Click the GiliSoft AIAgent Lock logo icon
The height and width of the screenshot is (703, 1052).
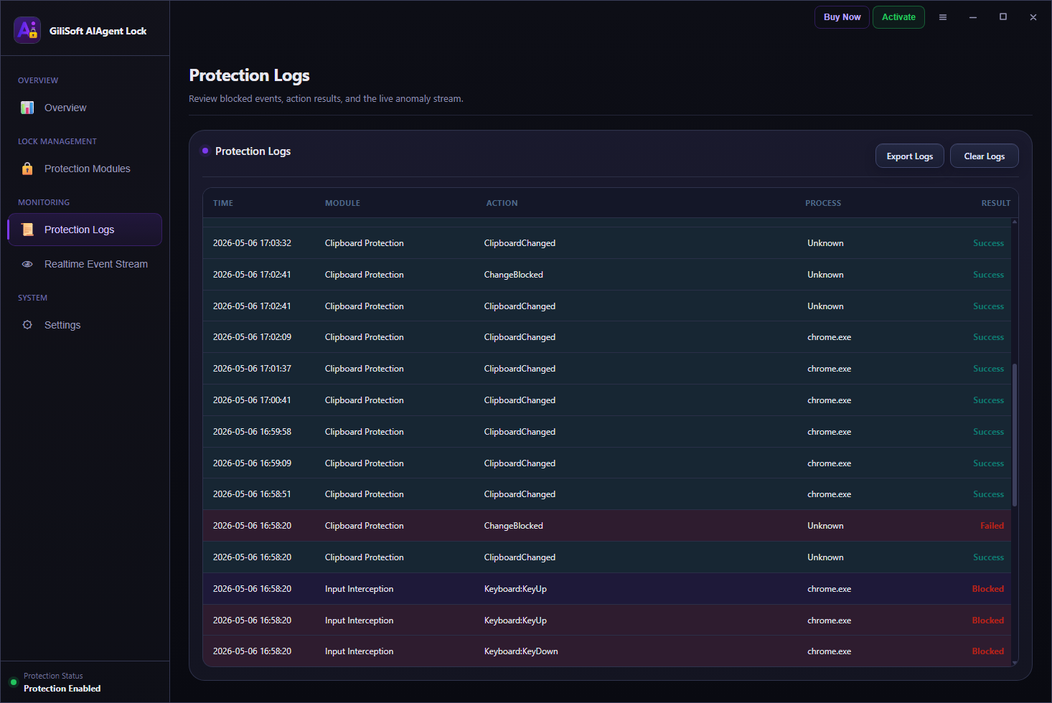click(27, 30)
